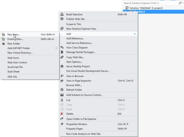
Task: Click the New Folder icon in submenu
Action: coord(3,43)
